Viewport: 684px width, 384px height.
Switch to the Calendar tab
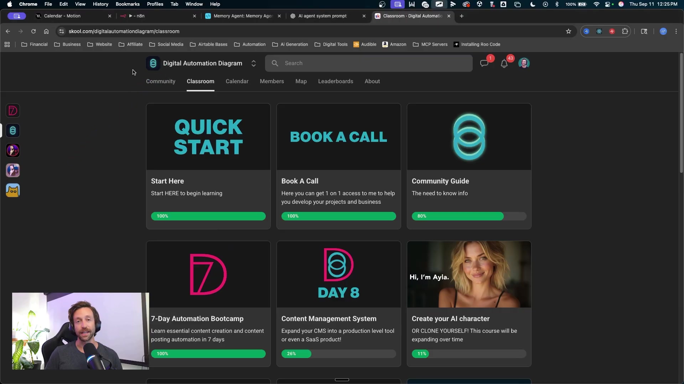(x=237, y=81)
